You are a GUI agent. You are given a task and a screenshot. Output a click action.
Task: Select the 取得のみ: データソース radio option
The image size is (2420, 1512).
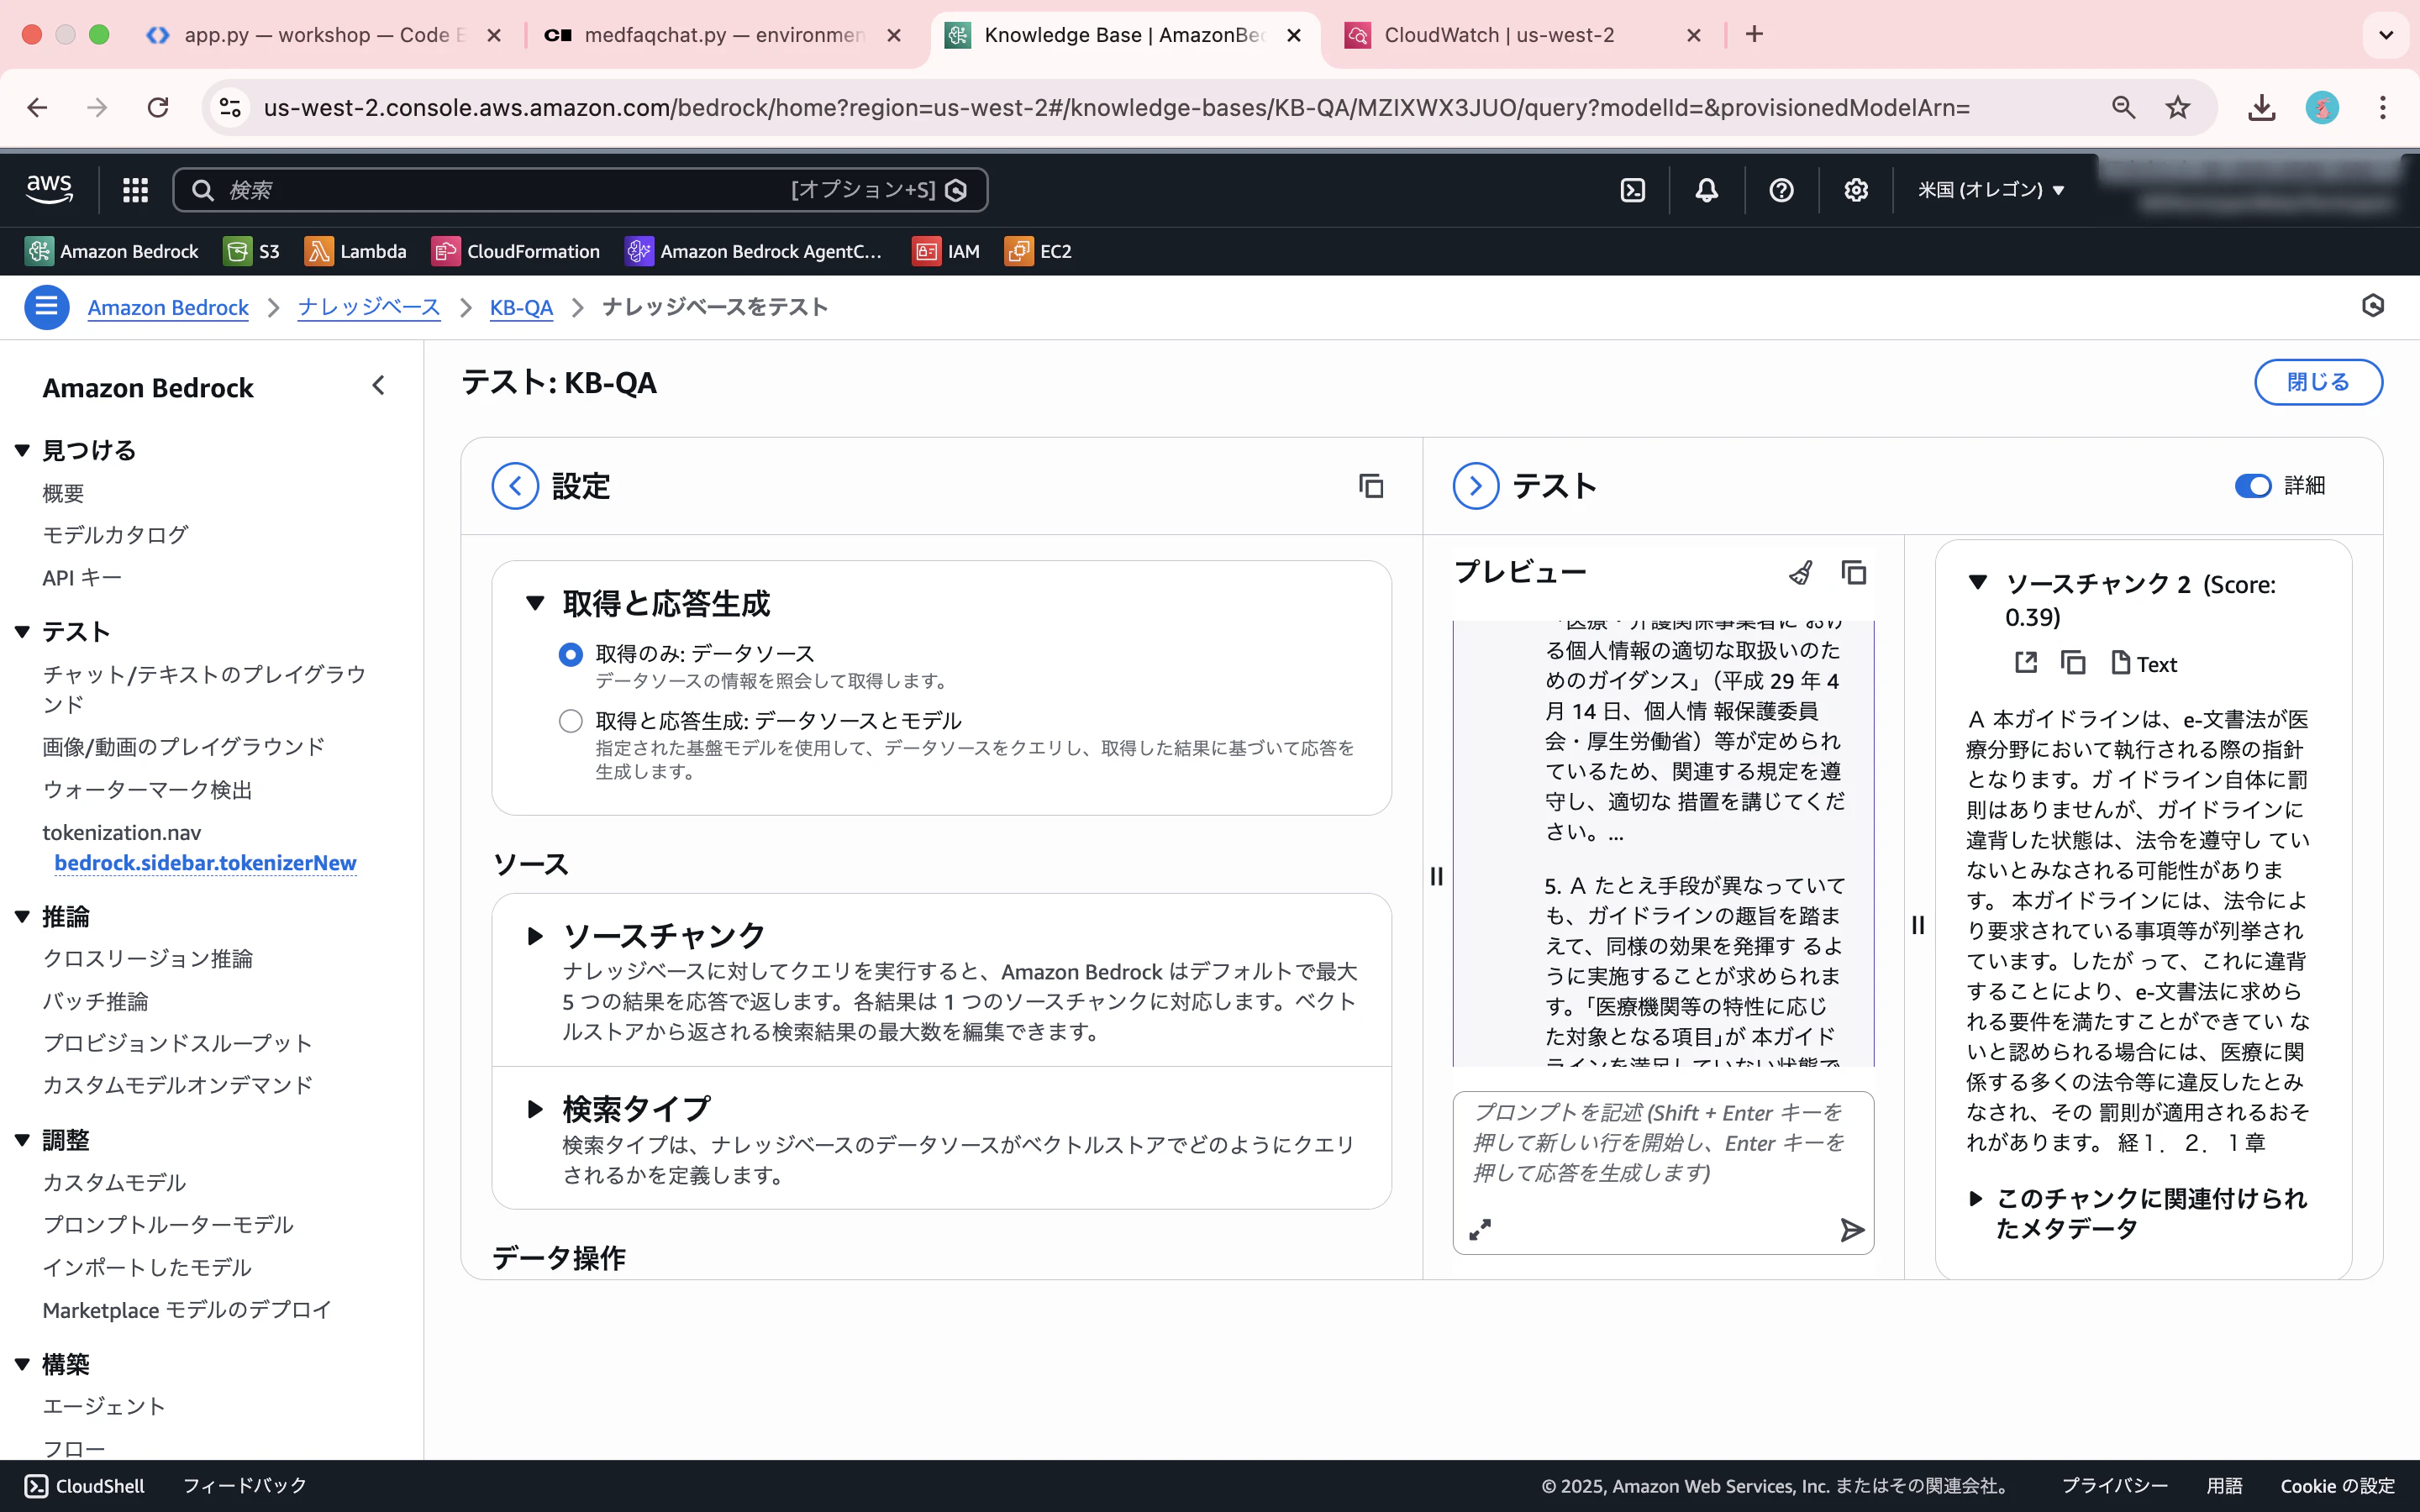(570, 655)
